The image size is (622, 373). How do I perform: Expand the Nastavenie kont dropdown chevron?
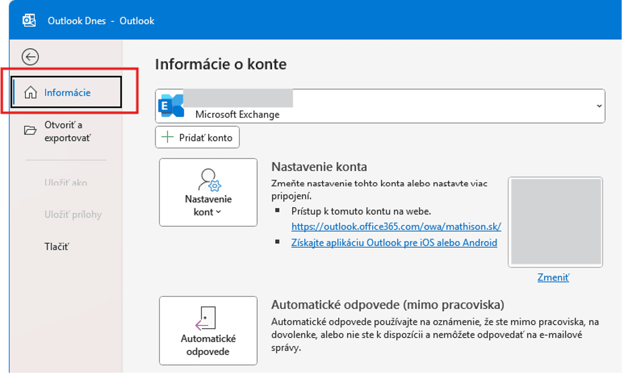pos(219,212)
